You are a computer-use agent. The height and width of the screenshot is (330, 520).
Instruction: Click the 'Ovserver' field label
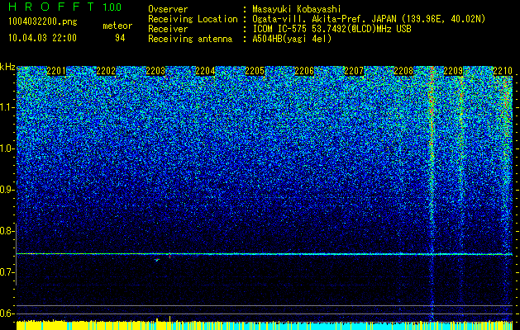click(168, 10)
